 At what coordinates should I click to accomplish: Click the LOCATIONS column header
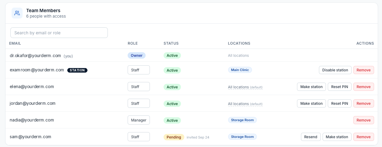click(239, 43)
